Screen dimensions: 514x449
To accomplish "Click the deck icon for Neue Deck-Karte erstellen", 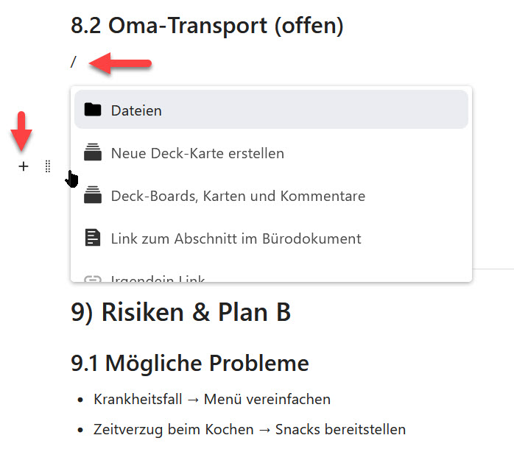I will (92, 153).
